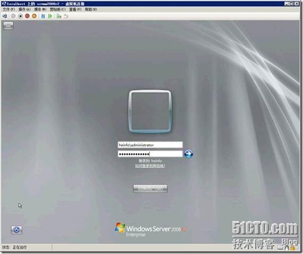Click the 状态: 正在运行 status text
The image size is (303, 254).
tap(14, 247)
